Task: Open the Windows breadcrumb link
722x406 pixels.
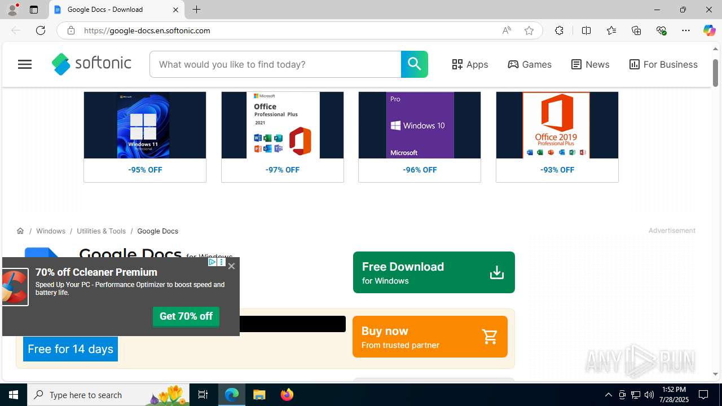Action: point(51,231)
